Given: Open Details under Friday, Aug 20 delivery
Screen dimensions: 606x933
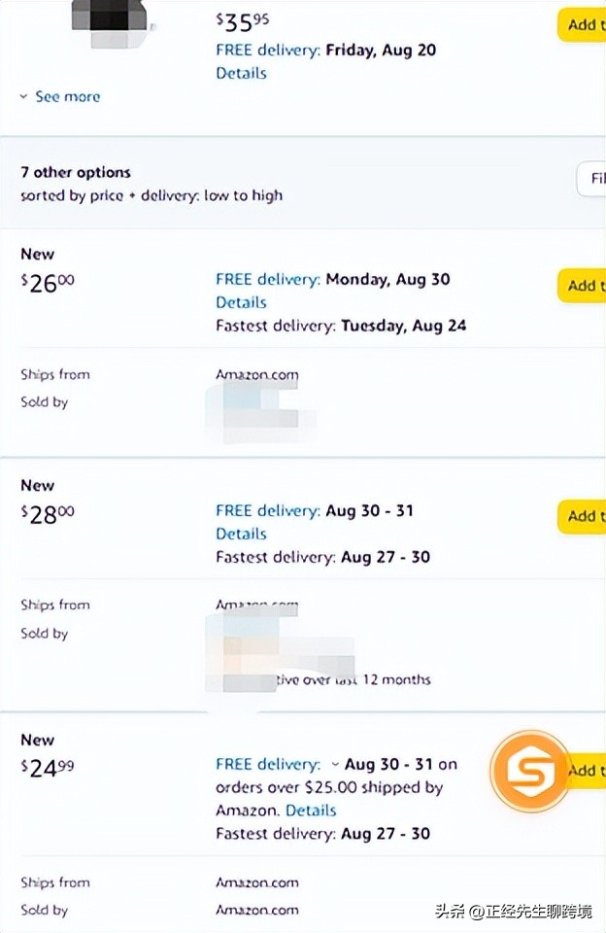Looking at the screenshot, I should point(241,73).
